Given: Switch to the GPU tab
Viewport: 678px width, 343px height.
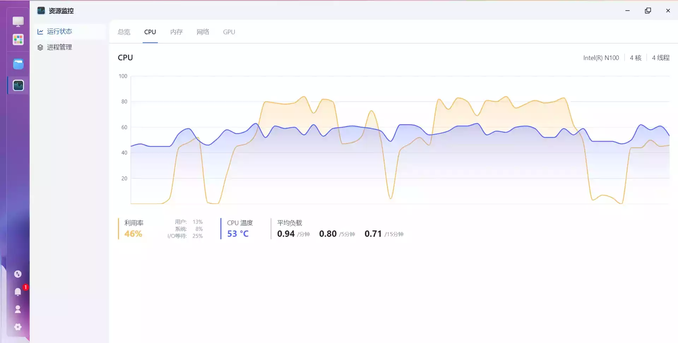Looking at the screenshot, I should click(229, 32).
